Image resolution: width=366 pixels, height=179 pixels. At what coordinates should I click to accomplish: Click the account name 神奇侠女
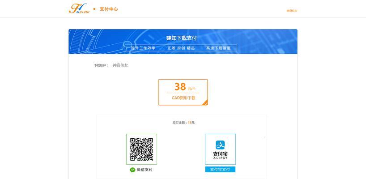click(x=120, y=65)
